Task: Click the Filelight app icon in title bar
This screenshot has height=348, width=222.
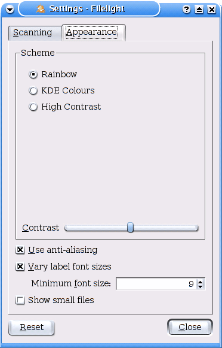Action: (x=41, y=8)
